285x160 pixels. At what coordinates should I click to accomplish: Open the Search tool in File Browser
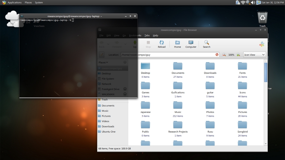click(206, 44)
